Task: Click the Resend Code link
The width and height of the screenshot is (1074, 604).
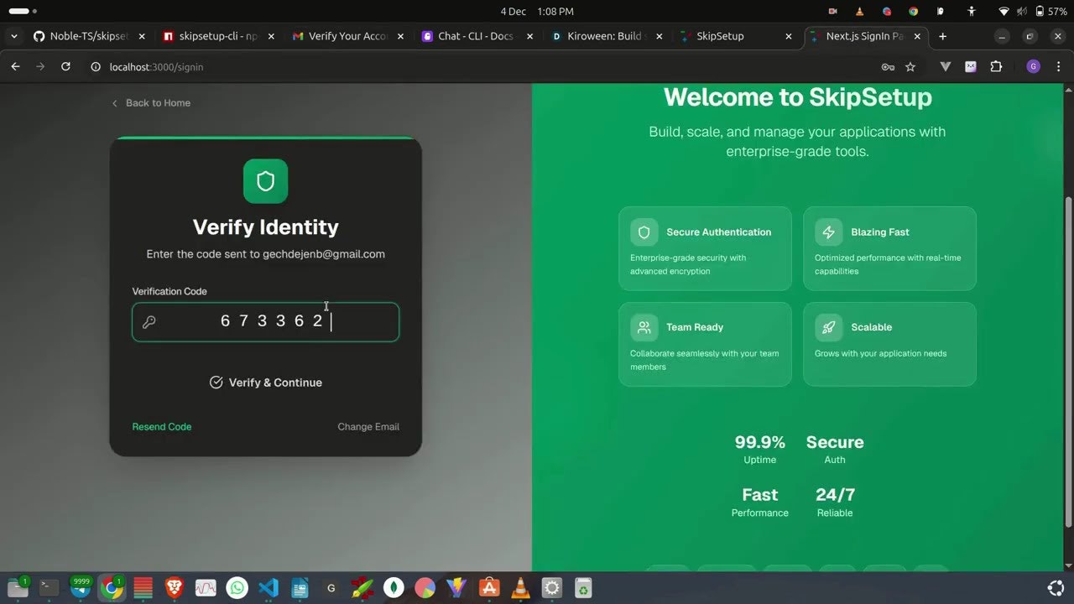Action: [162, 427]
